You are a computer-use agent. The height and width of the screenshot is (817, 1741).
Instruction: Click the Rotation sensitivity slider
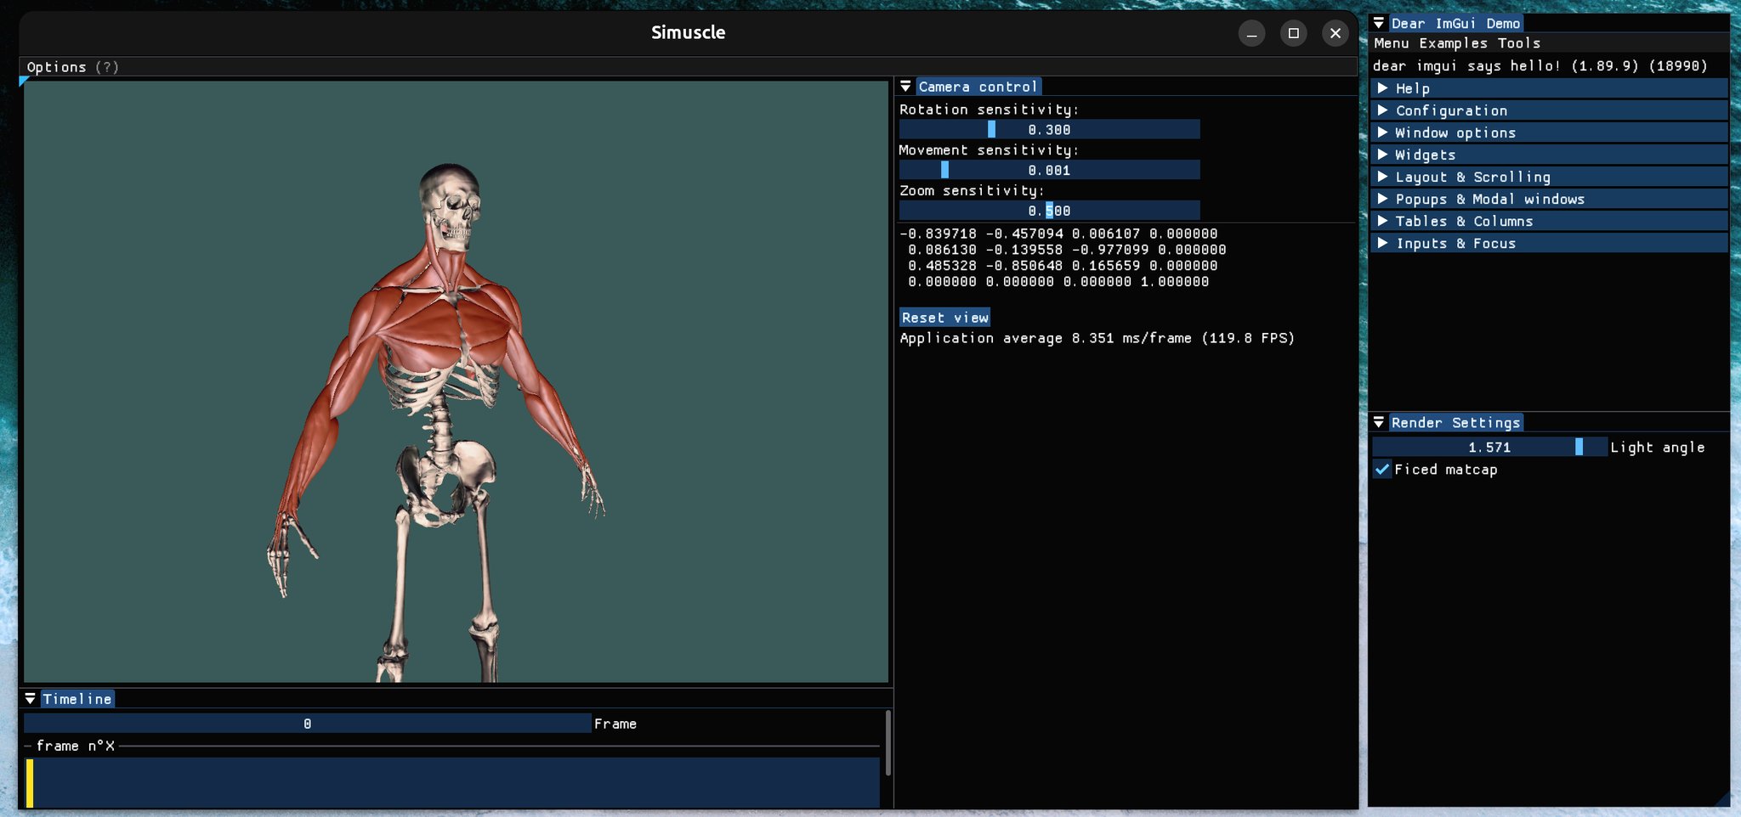[x=1050, y=129]
